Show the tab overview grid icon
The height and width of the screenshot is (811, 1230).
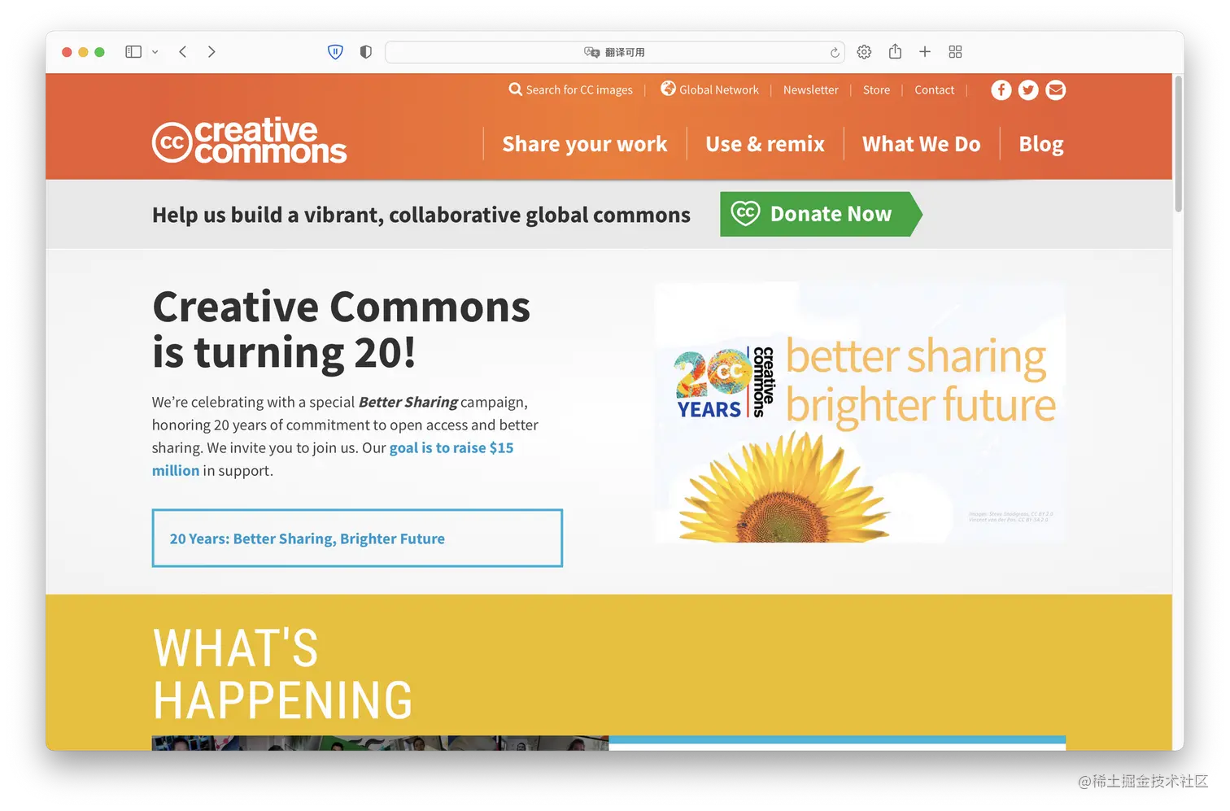pyautogui.click(x=956, y=52)
